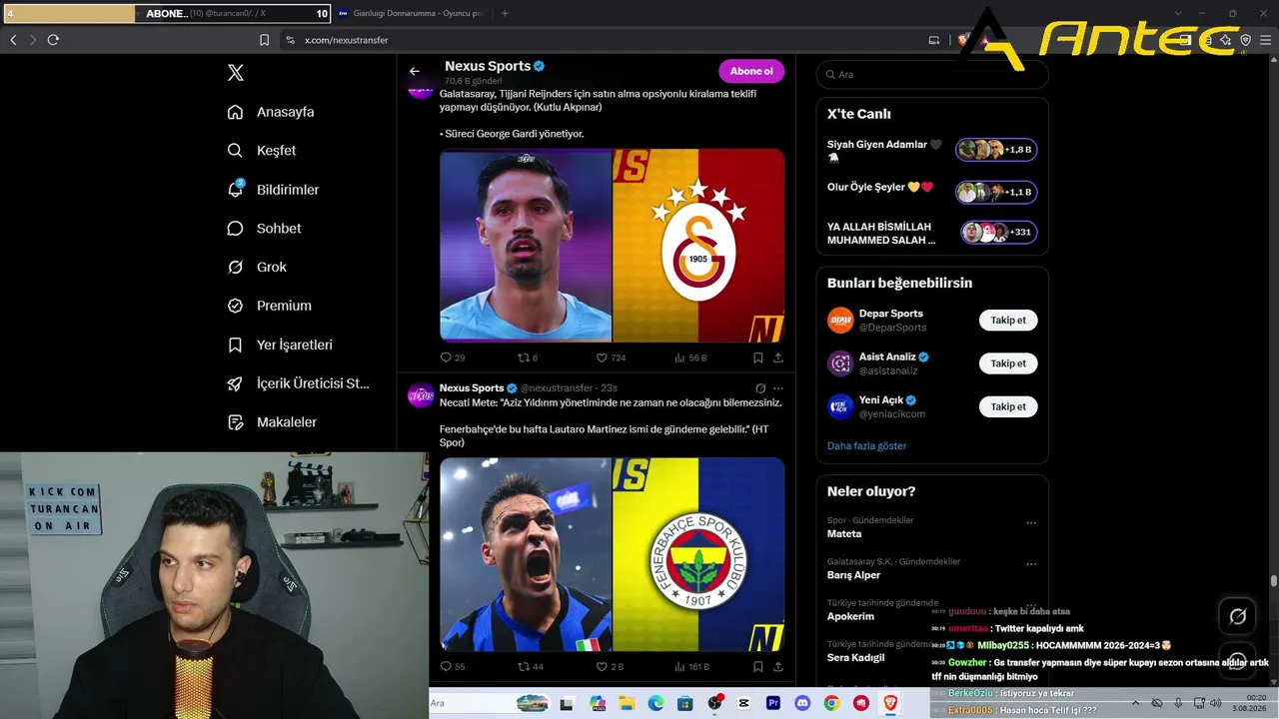The image size is (1279, 719).
Task: Follow Asist Analiz with Takip et
Action: [1008, 363]
